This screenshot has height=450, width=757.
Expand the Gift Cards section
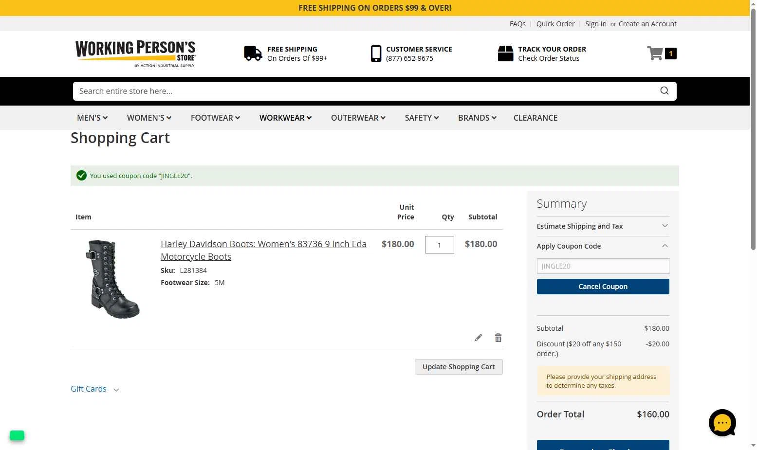95,389
